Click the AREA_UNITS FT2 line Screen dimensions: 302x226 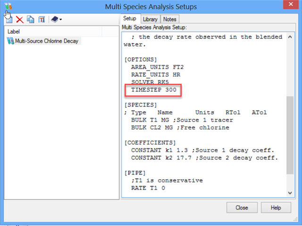pyautogui.click(x=157, y=67)
